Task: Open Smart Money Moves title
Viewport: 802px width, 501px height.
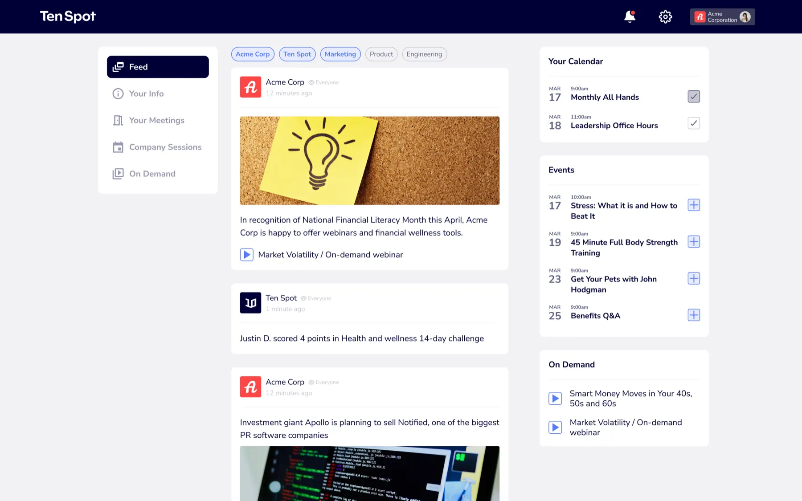Action: click(x=631, y=399)
